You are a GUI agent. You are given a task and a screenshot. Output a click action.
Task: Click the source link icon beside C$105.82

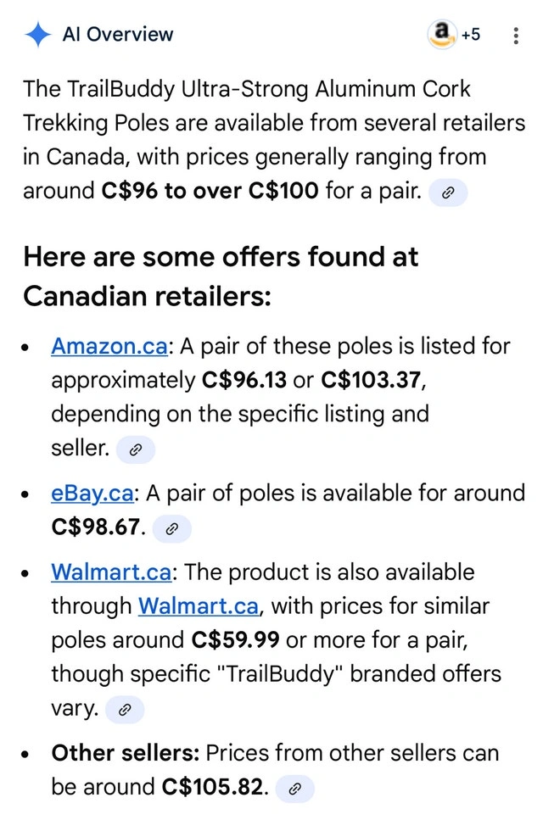(x=294, y=789)
